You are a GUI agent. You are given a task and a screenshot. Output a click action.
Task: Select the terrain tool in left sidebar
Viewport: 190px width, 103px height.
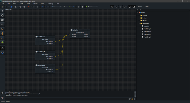(3, 42)
